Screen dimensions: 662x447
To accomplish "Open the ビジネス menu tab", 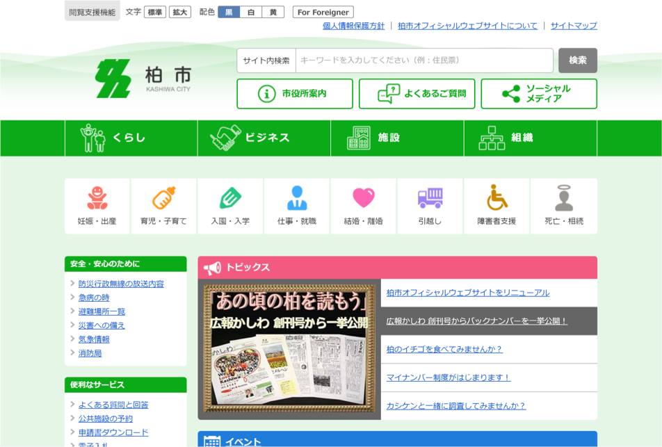I will [264, 138].
